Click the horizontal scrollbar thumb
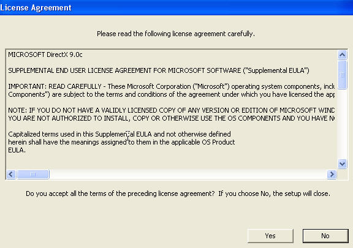This screenshot has height=248, width=353. 33,174
